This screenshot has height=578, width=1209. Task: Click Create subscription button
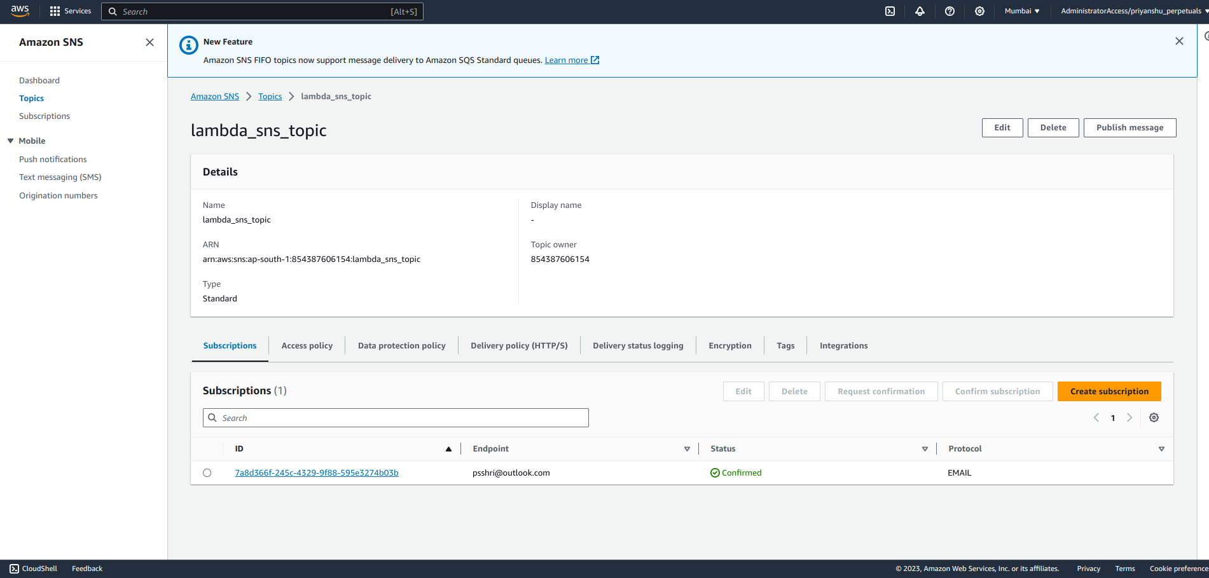[x=1109, y=391]
